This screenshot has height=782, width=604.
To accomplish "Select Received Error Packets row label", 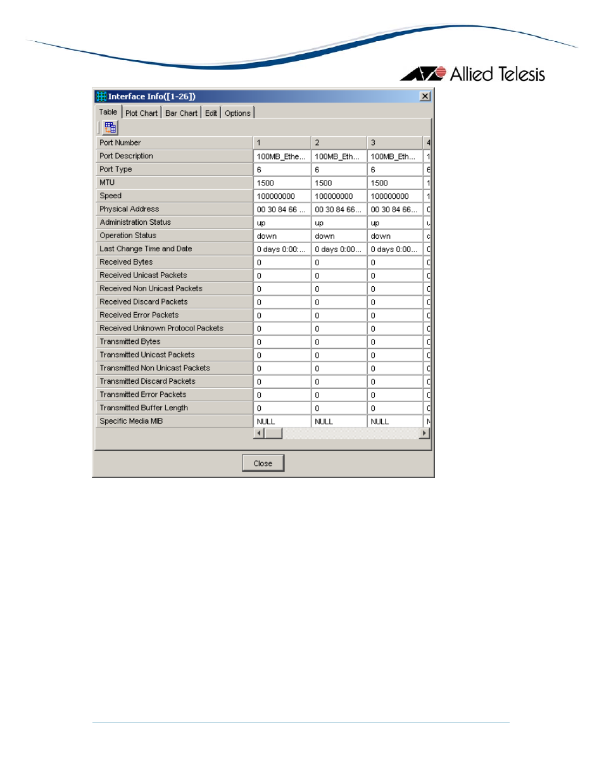I will click(174, 315).
